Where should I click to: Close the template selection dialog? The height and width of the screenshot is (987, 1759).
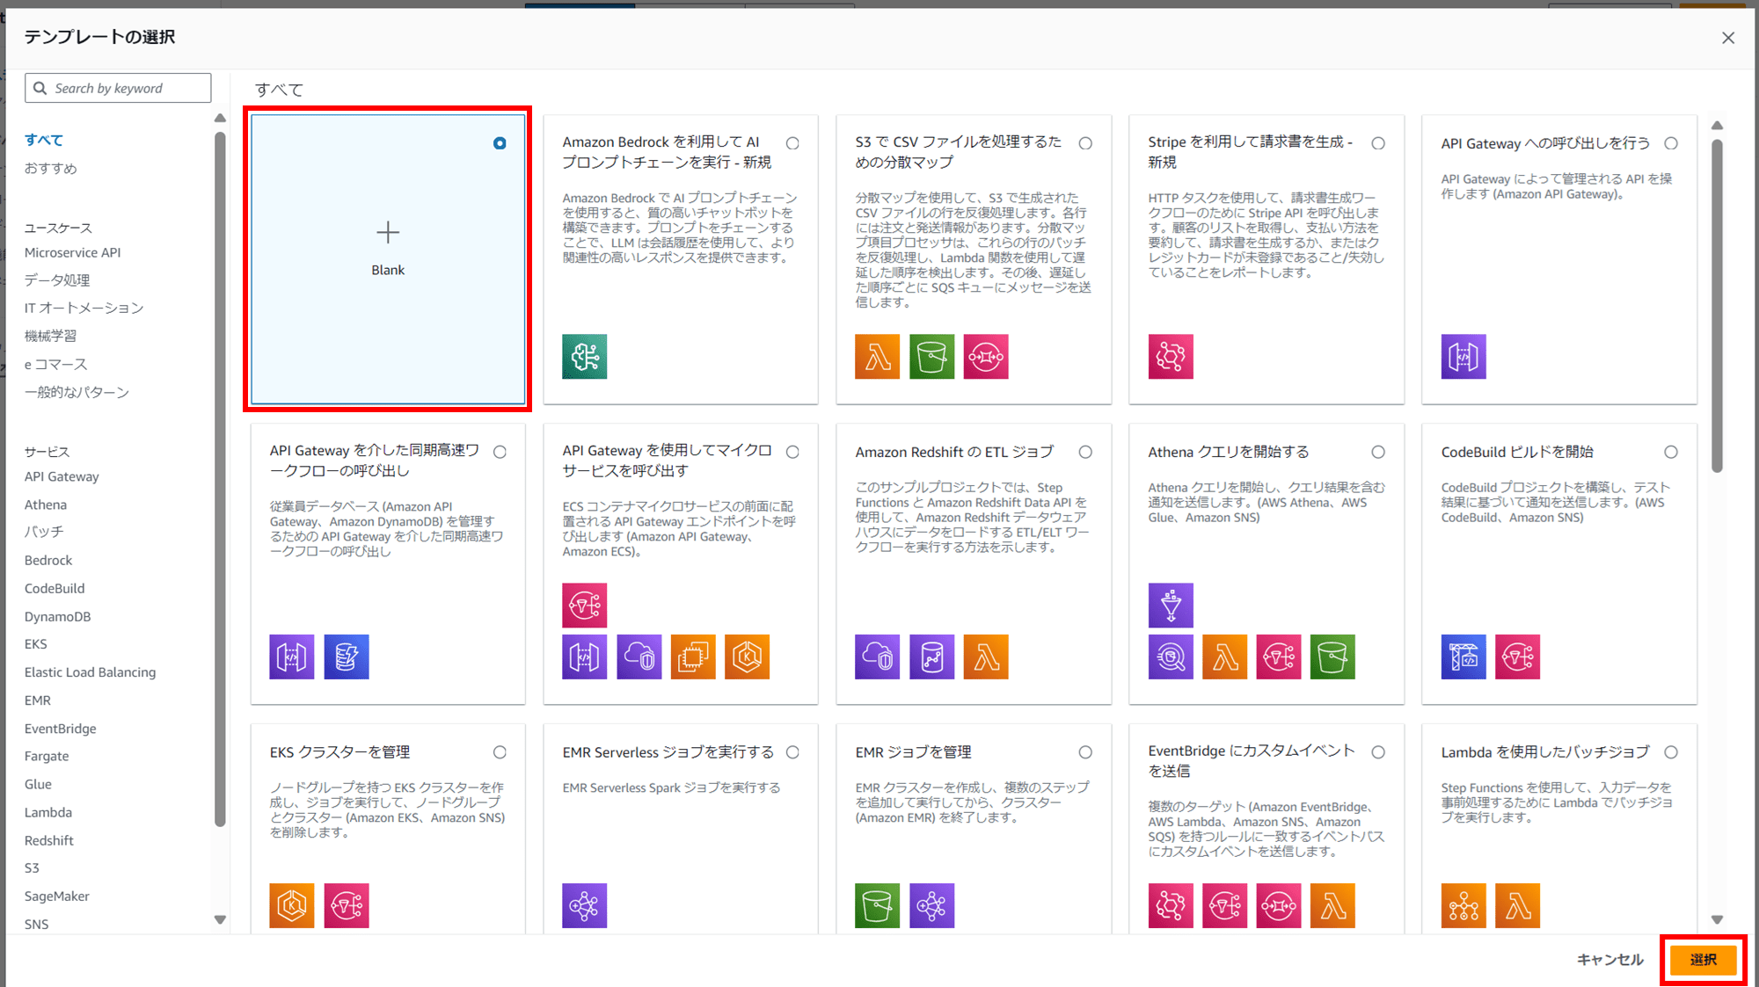(1728, 38)
